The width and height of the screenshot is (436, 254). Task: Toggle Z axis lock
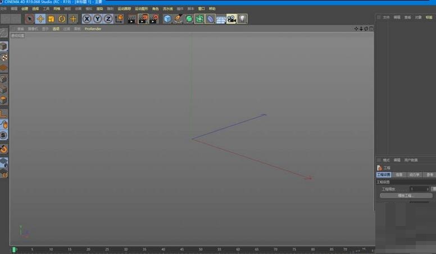[108, 19]
